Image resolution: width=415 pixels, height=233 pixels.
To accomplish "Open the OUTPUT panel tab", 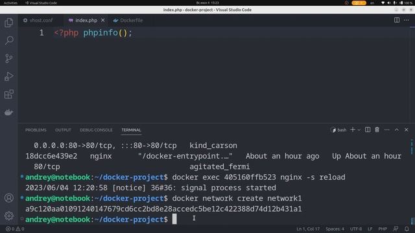I will (x=63, y=130).
